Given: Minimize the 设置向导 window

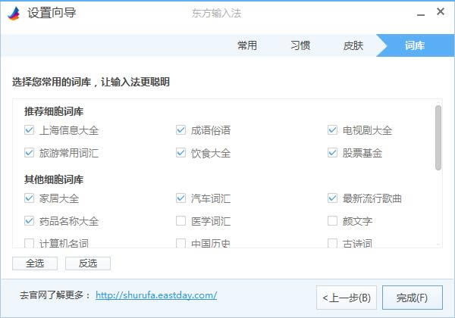Looking at the screenshot, I should coord(421,14).
